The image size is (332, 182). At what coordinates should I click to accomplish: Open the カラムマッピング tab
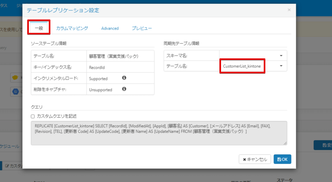pyautogui.click(x=72, y=28)
